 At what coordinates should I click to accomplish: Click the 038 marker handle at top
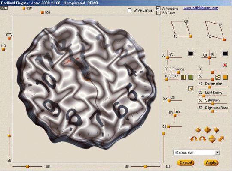click(x=24, y=9)
